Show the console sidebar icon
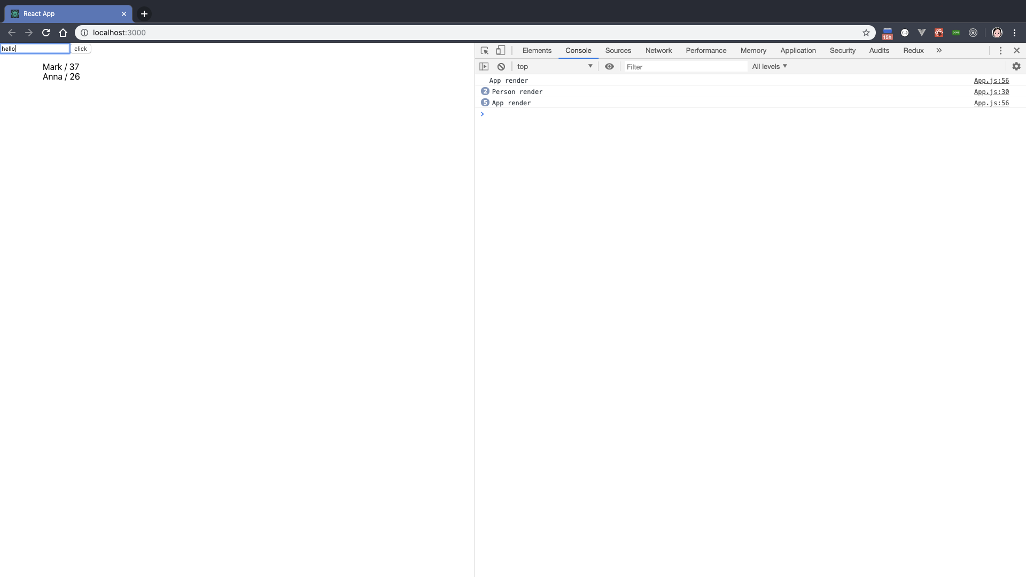Image resolution: width=1026 pixels, height=577 pixels. click(x=484, y=66)
